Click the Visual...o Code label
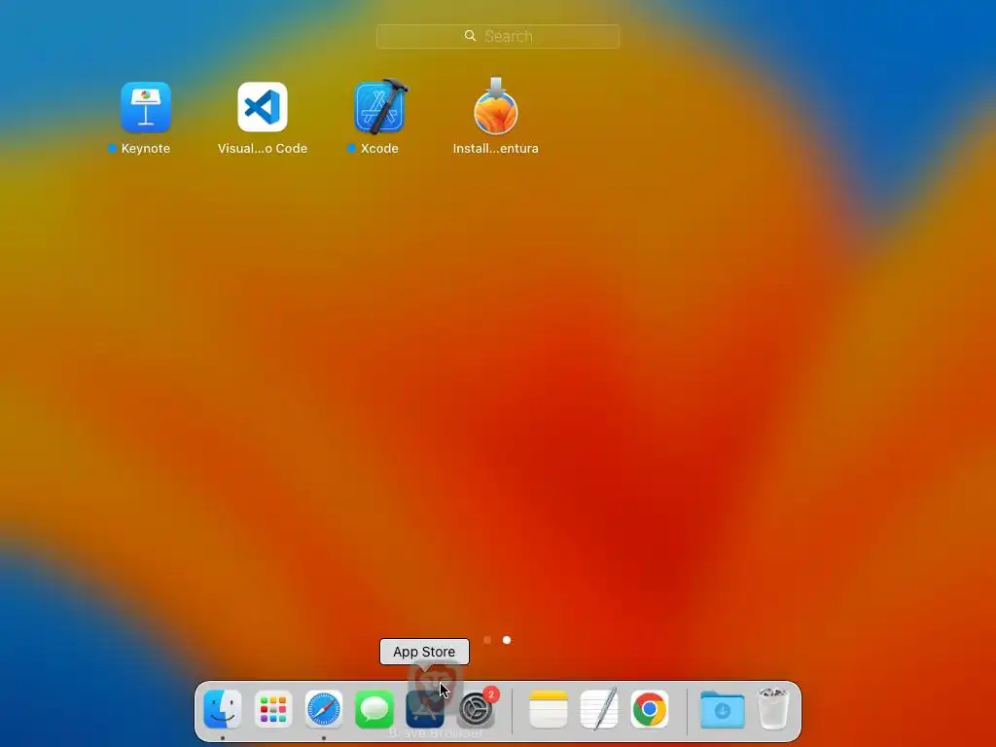Image resolution: width=996 pixels, height=747 pixels. pos(263,148)
